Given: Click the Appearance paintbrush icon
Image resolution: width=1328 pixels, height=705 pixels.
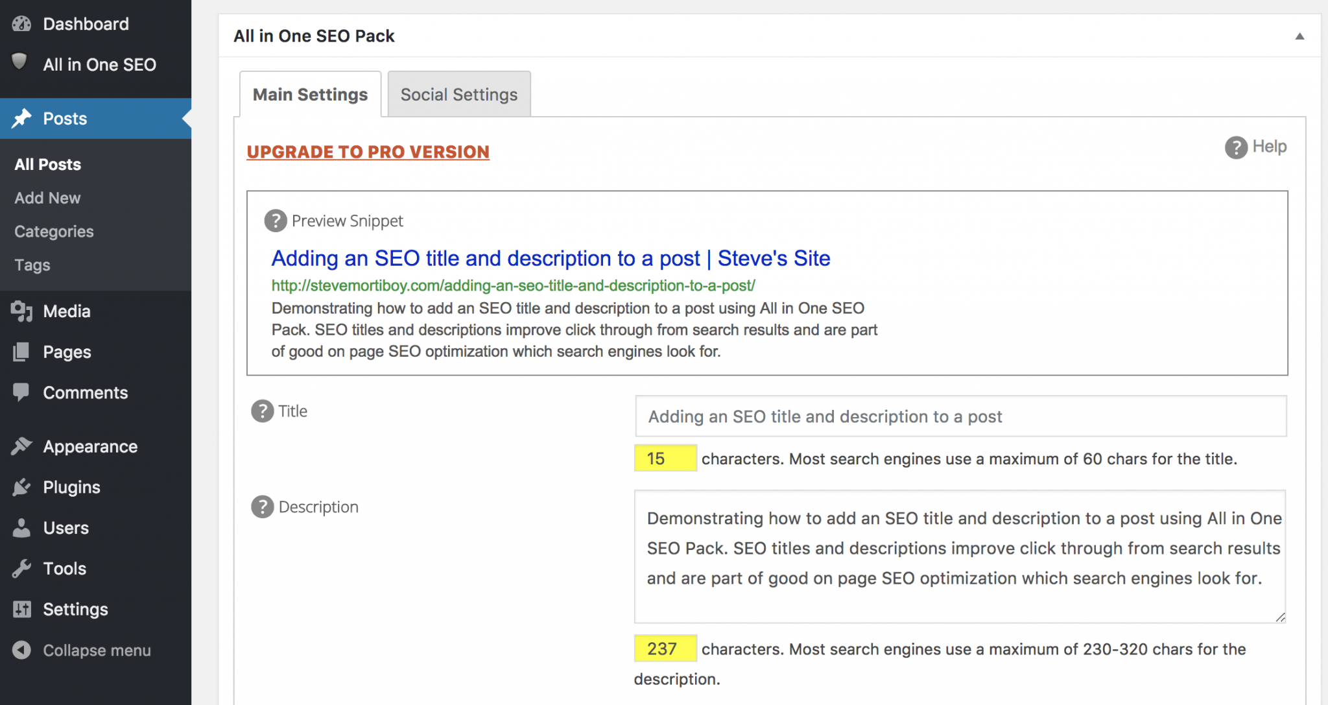Looking at the screenshot, I should coord(21,446).
